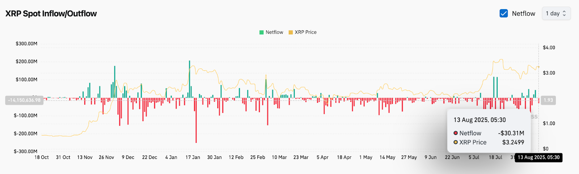
Task: Click the yellow XRP Price dot in tooltip
Action: coord(456,142)
